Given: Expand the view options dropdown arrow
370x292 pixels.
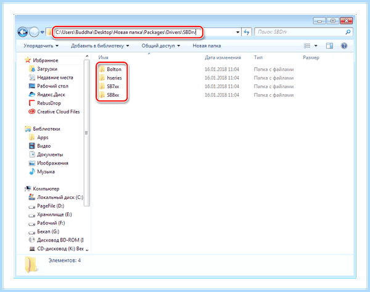Looking at the screenshot, I should click(x=316, y=46).
